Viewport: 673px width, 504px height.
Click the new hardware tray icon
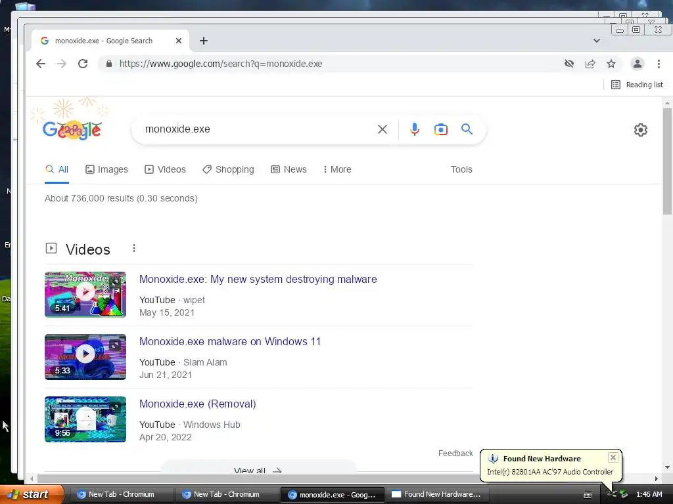tap(613, 494)
